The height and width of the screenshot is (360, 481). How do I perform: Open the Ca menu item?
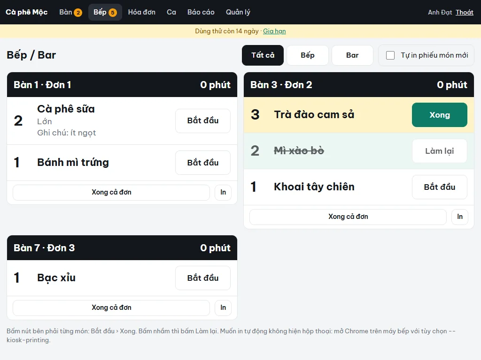[171, 12]
